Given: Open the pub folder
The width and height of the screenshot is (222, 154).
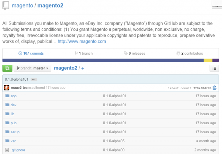Looking at the screenshot, I should pyautogui.click(x=14, y=123).
